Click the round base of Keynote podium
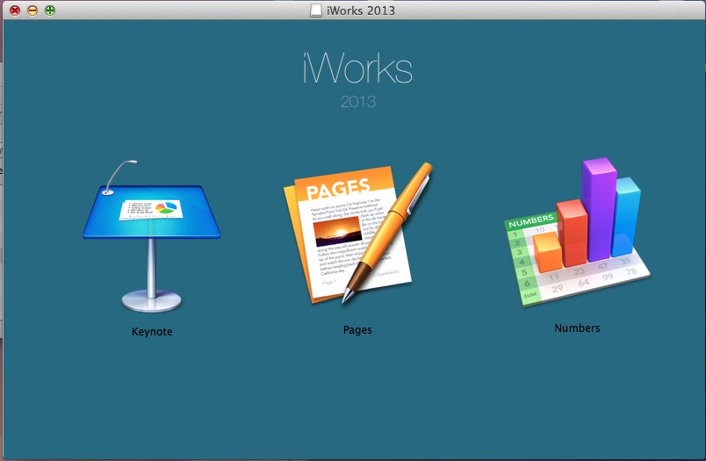The height and width of the screenshot is (461, 706). pos(151,301)
